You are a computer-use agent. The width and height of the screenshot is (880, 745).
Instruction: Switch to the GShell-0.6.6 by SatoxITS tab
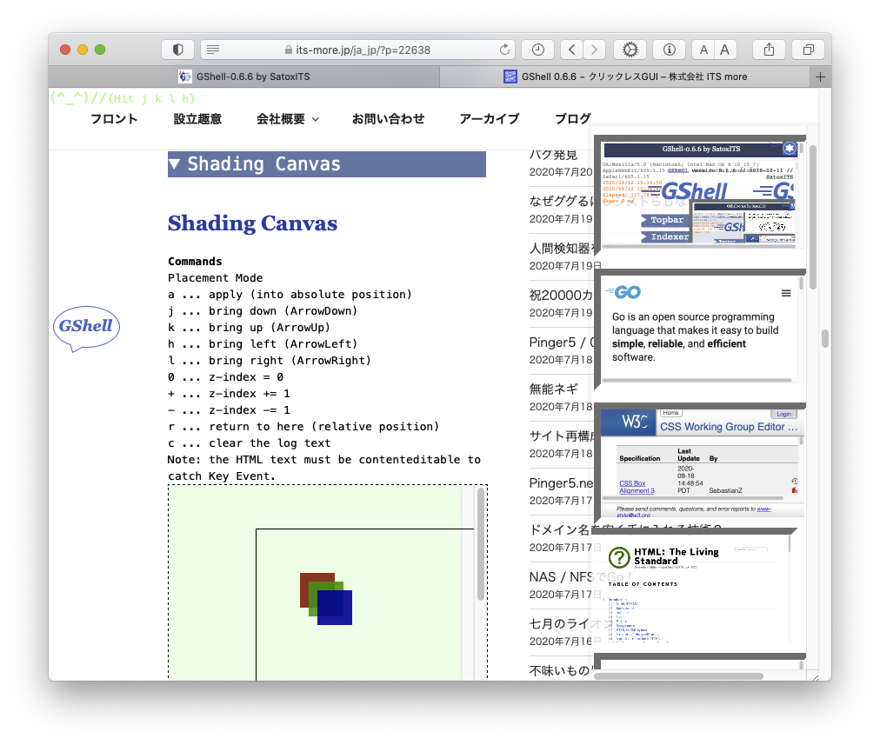[x=243, y=76]
